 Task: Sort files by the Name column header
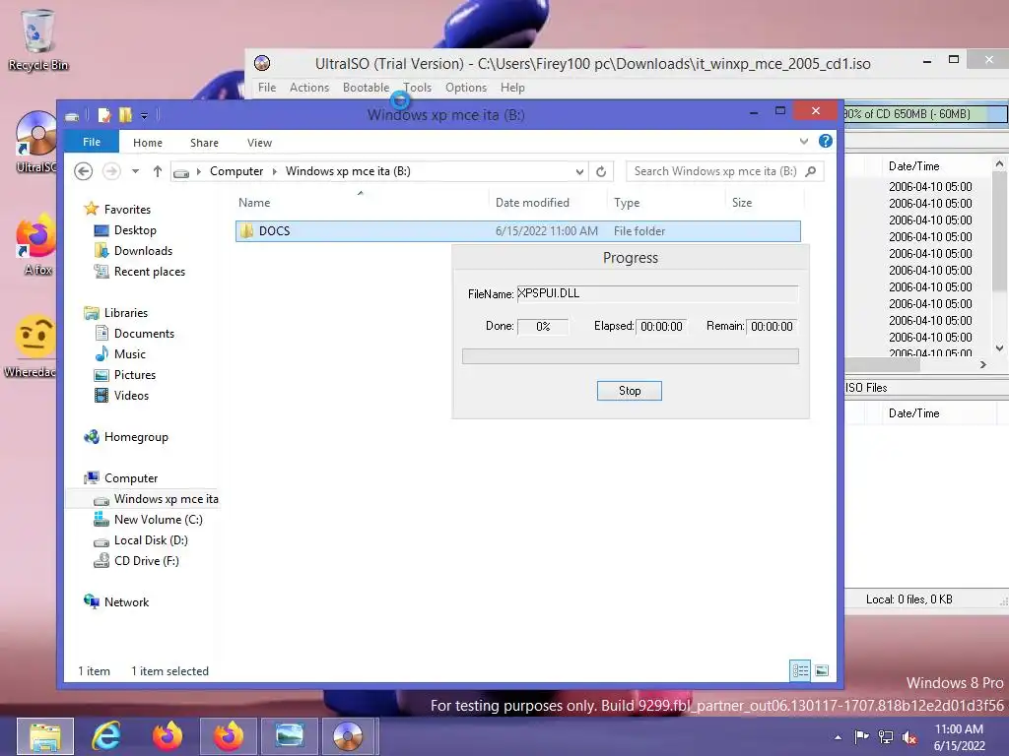pos(361,203)
